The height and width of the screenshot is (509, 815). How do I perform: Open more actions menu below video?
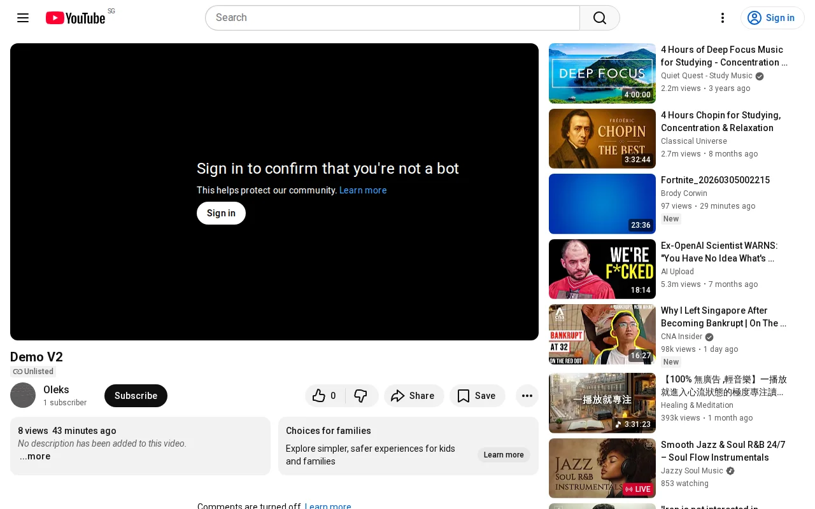tap(527, 396)
